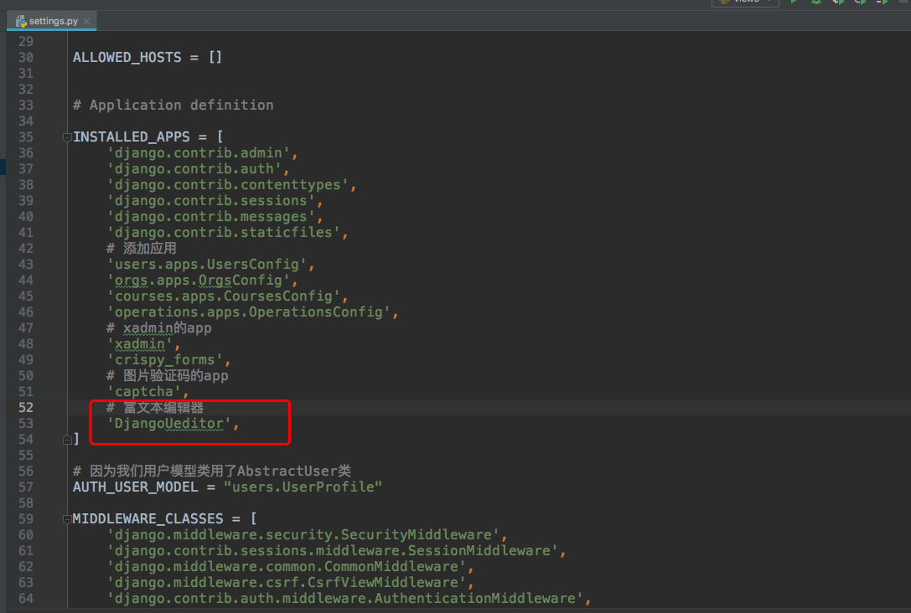911x613 pixels.
Task: Click the '# 添加应用' comment
Action: click(141, 249)
